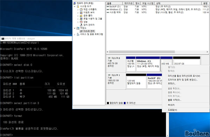Click the 컴퓨터 관리(로컬) tree root label
Viewport: 210px width, 137px height.
tap(85, 3)
